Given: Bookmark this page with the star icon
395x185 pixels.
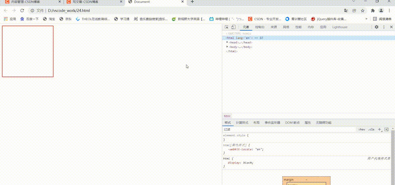Looking at the screenshot, I should (x=363, y=10).
